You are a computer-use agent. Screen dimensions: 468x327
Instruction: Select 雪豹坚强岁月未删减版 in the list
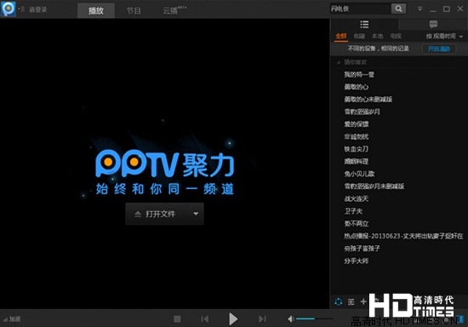(374, 186)
